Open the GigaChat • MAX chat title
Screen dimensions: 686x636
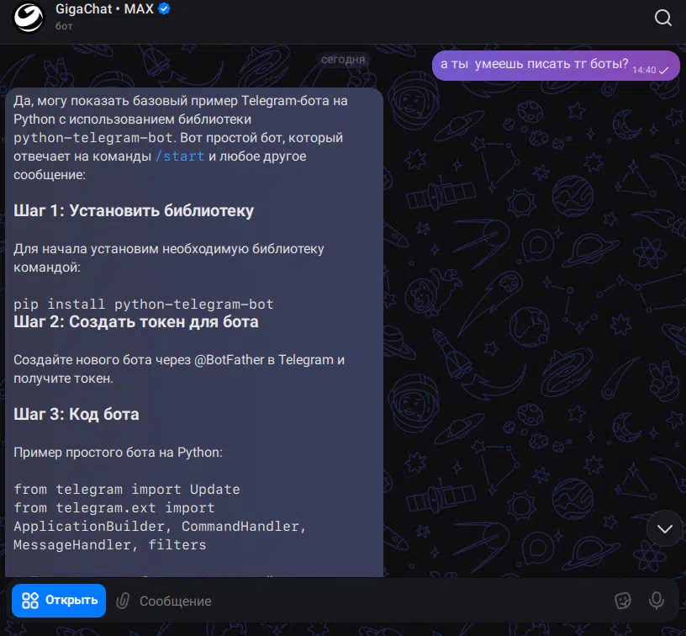(104, 8)
